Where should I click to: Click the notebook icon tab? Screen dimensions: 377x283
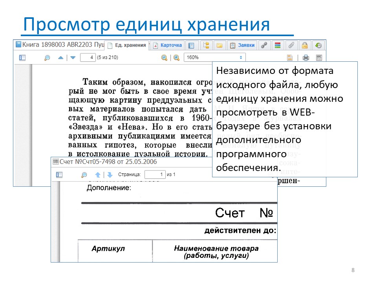192,45
